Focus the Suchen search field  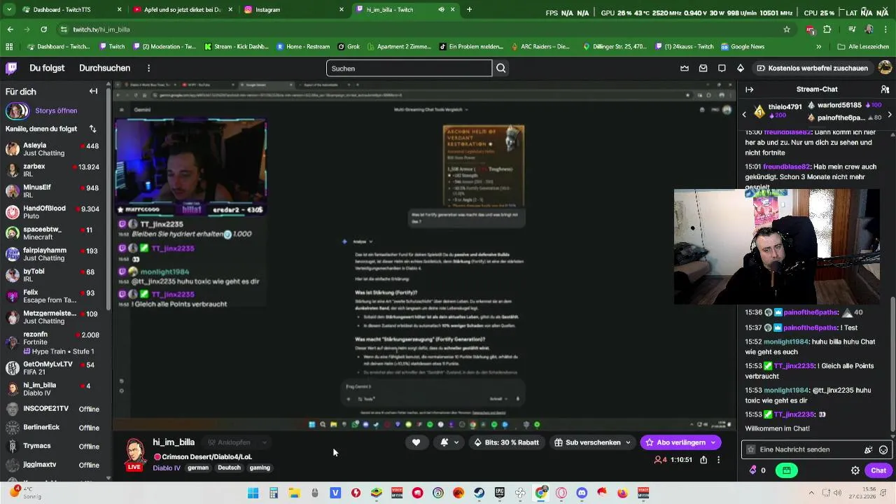(409, 68)
